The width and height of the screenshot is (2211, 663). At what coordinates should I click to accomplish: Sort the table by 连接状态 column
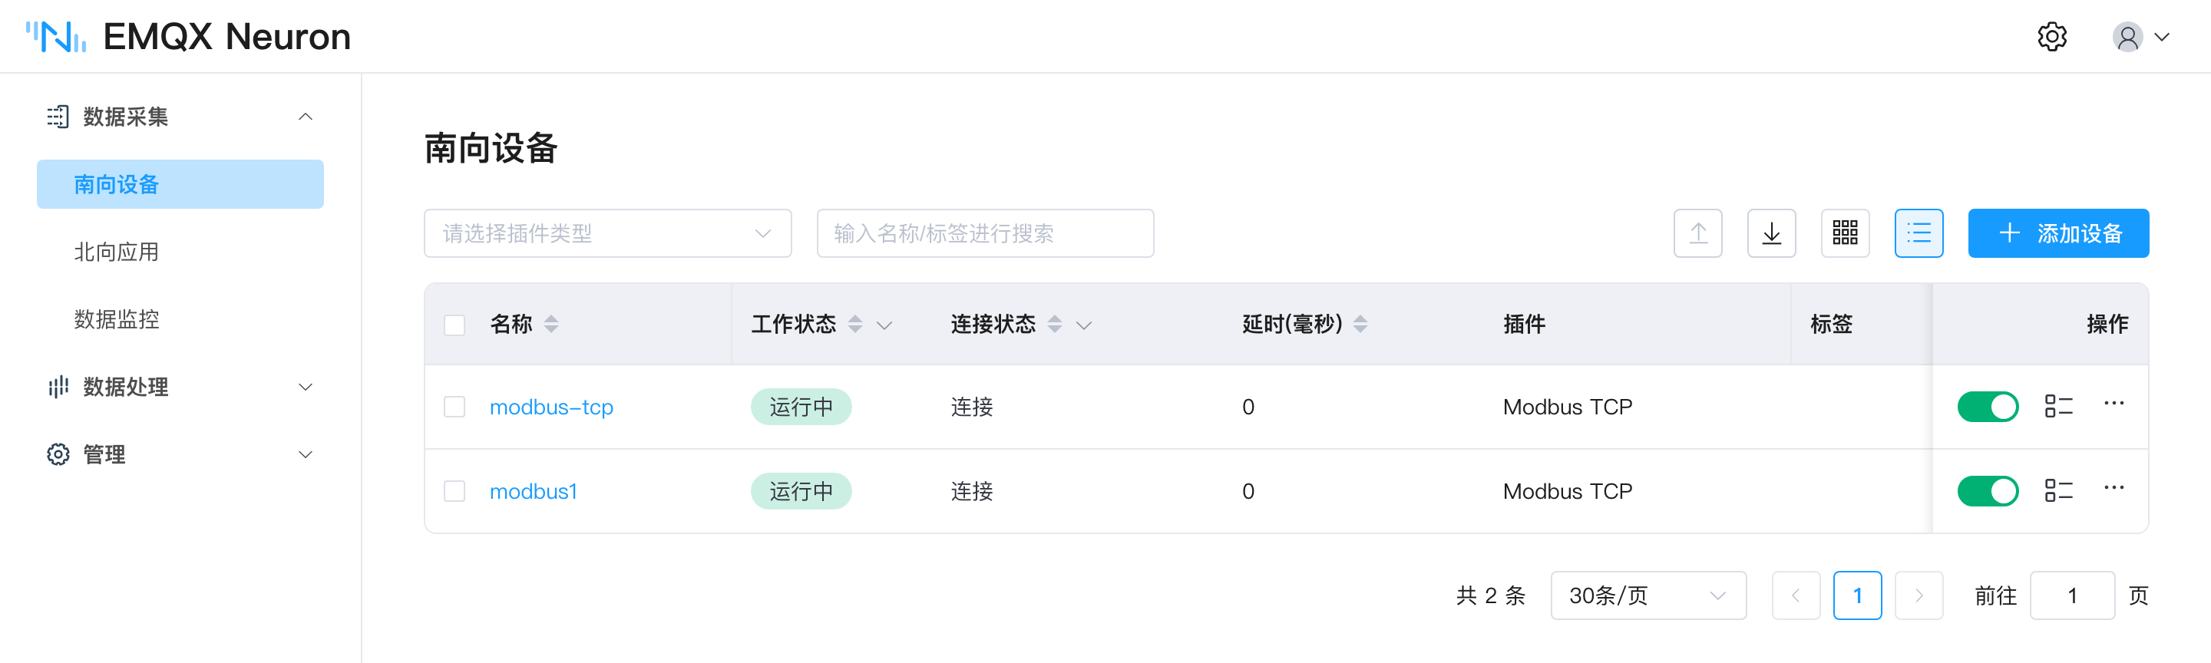[x=1055, y=324]
